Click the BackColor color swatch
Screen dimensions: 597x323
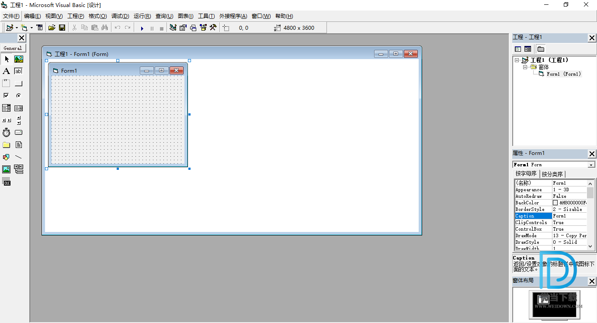pos(555,203)
